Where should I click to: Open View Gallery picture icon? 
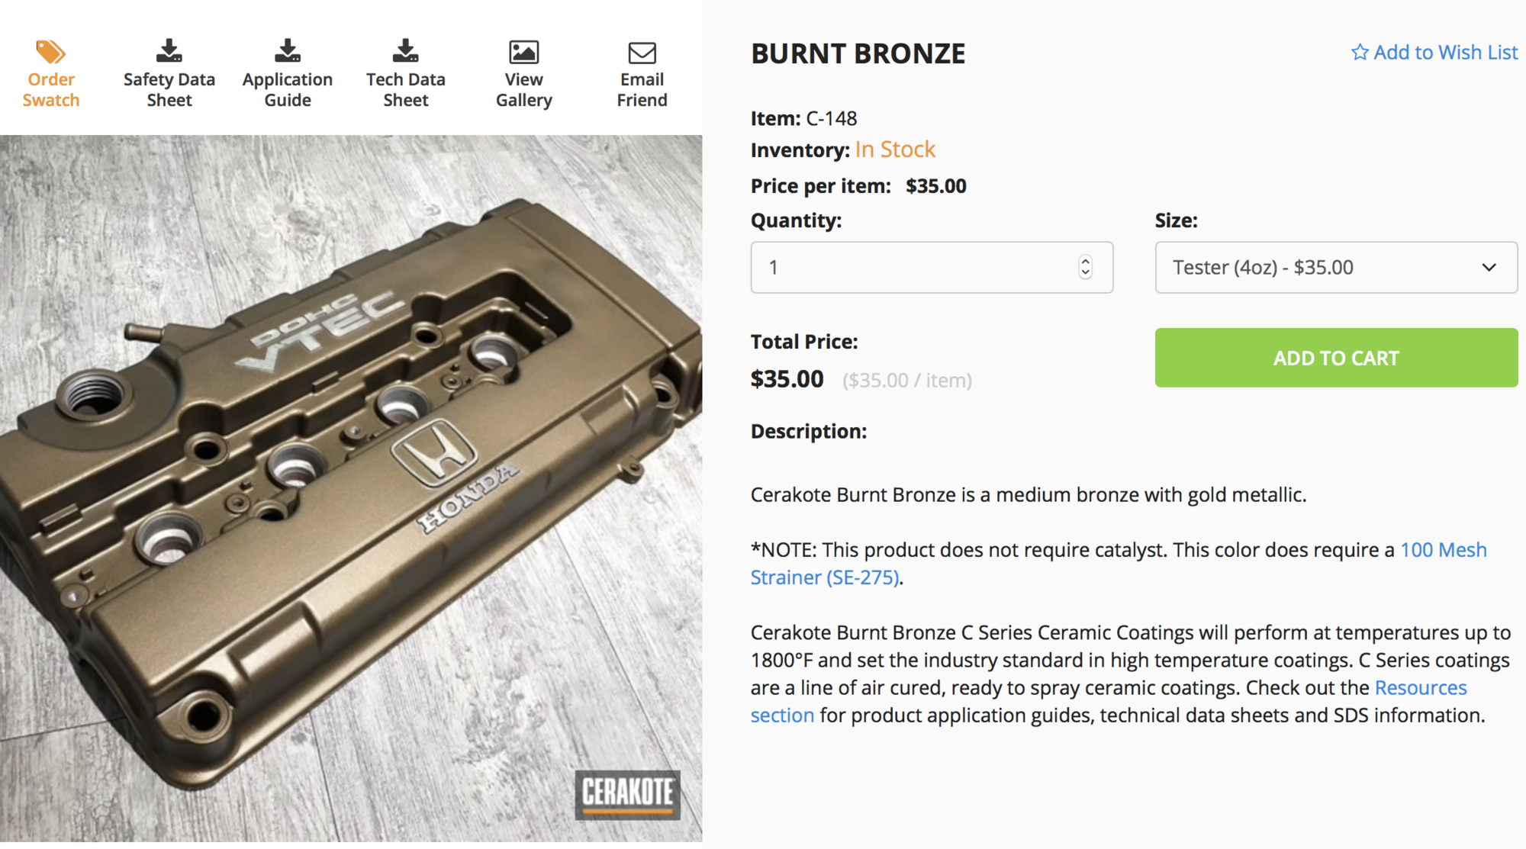[x=523, y=52]
